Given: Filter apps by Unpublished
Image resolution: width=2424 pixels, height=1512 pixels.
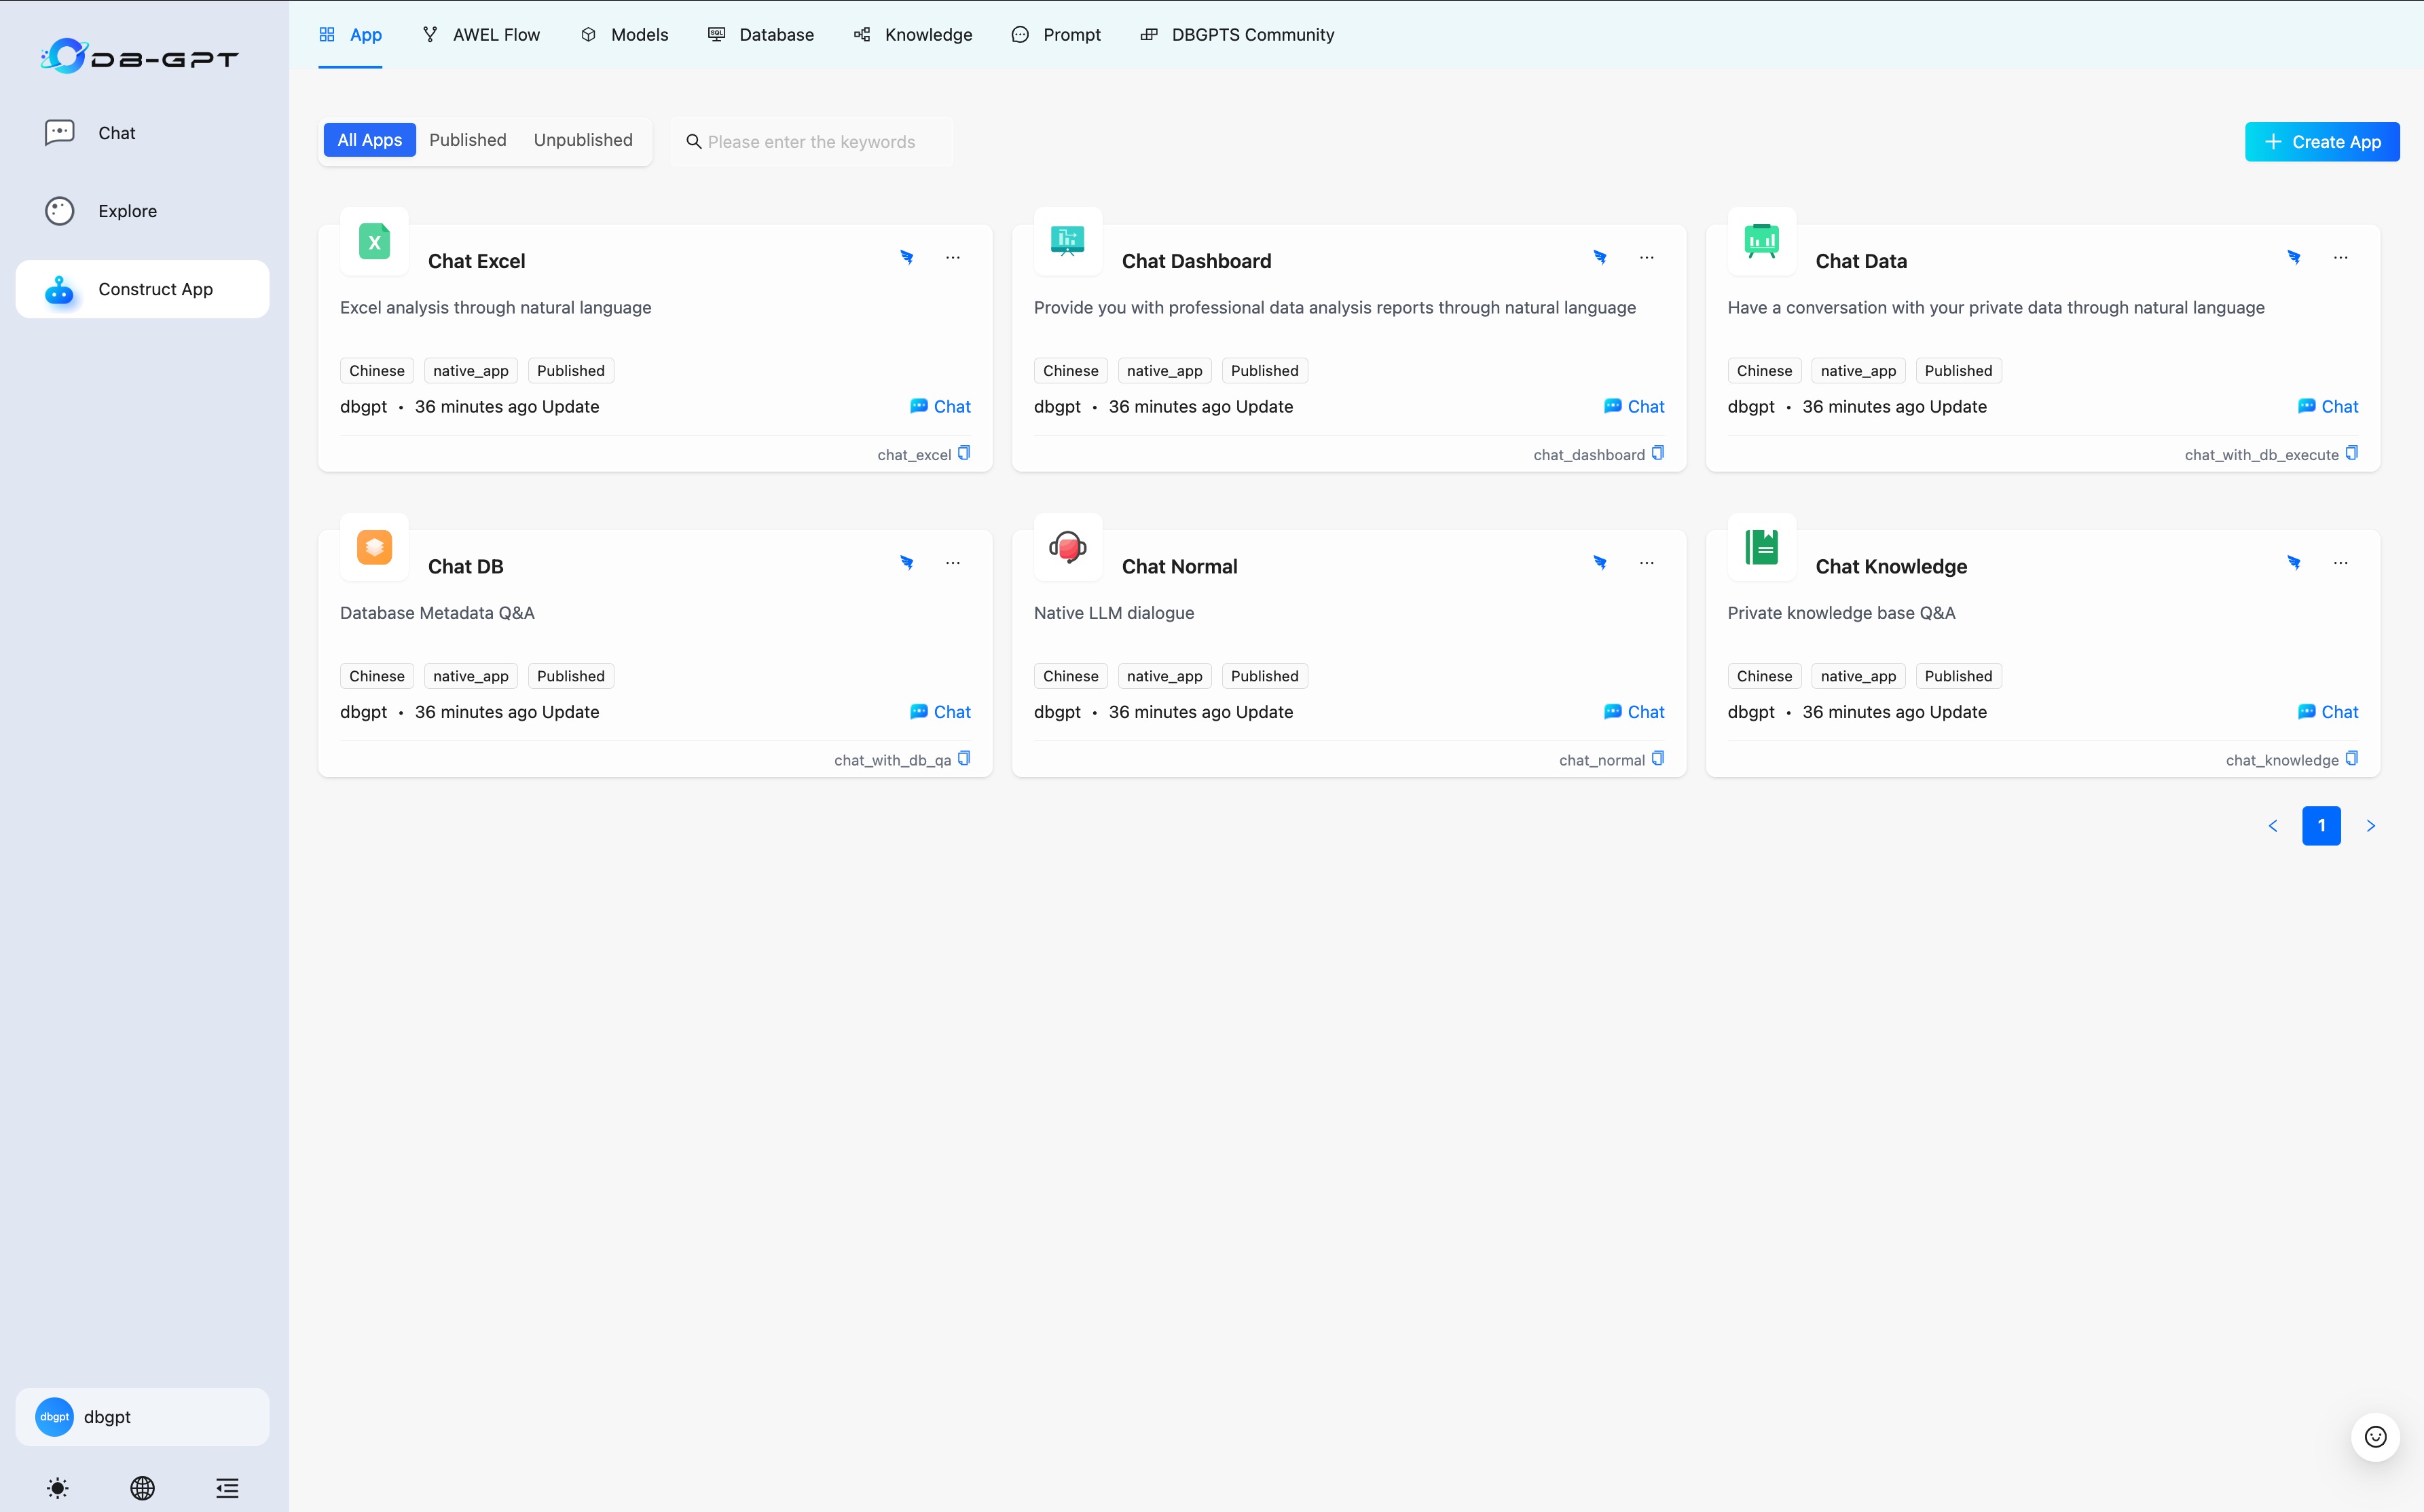Looking at the screenshot, I should click(583, 140).
